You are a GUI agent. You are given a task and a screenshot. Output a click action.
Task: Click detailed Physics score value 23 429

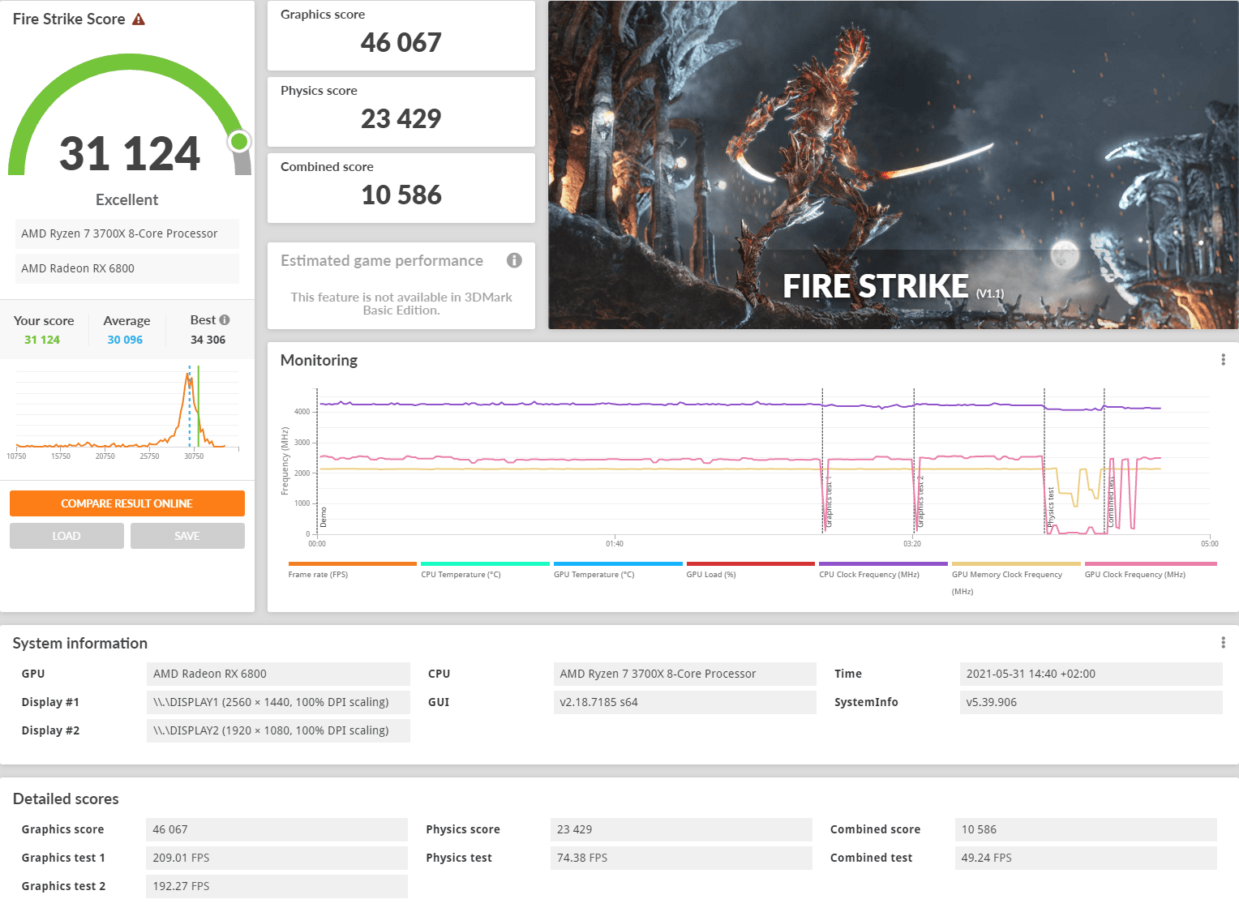click(x=681, y=829)
